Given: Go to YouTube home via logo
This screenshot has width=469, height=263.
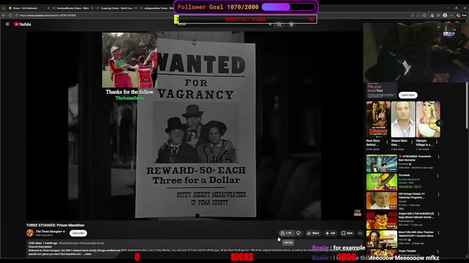Looking at the screenshot, I should point(23,24).
